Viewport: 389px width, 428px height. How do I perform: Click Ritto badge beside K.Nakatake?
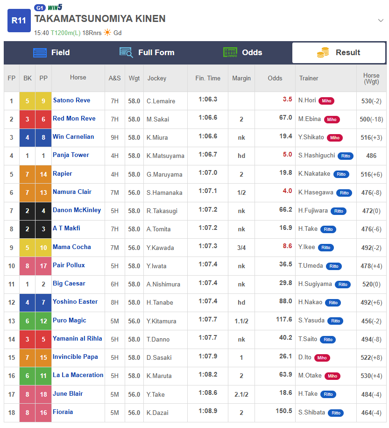click(x=341, y=174)
